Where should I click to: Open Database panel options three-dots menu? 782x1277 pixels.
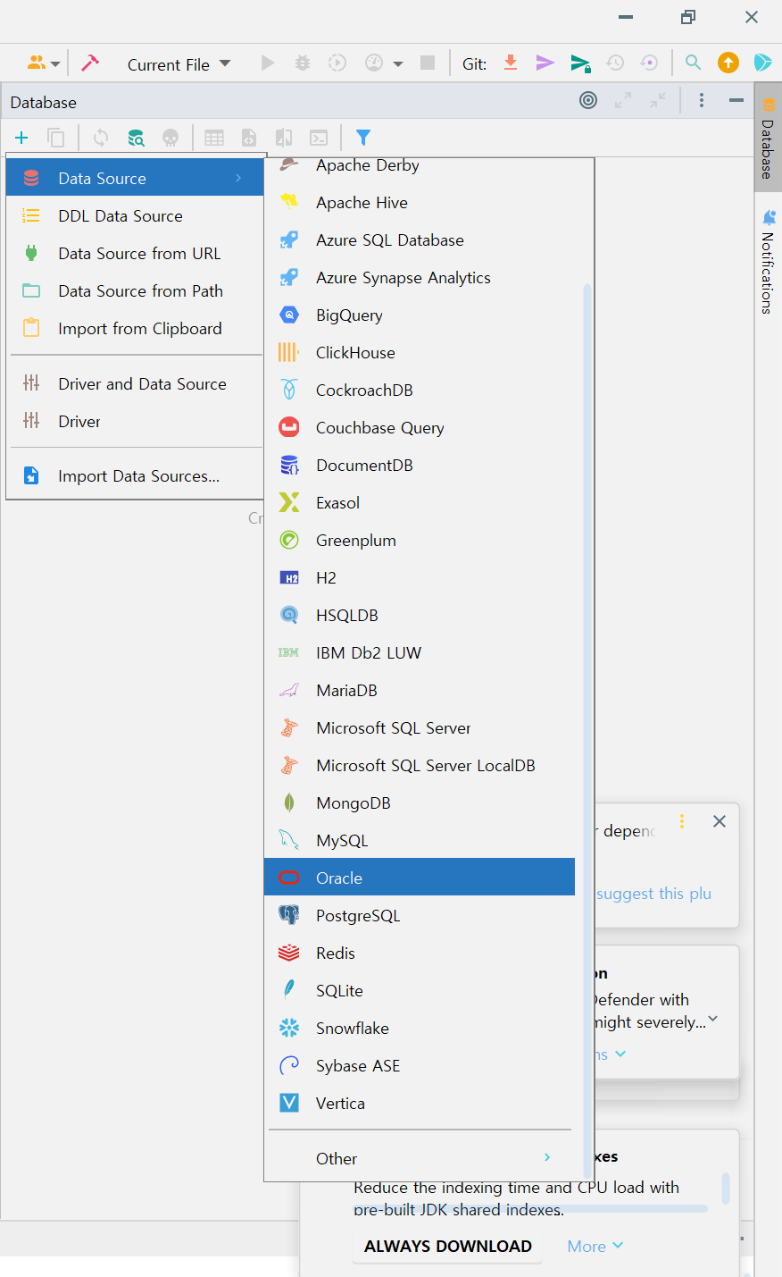pos(702,100)
